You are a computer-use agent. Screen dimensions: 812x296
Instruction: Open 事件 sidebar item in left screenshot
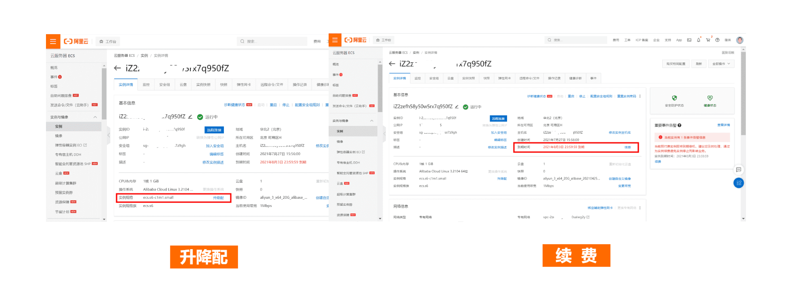[54, 77]
